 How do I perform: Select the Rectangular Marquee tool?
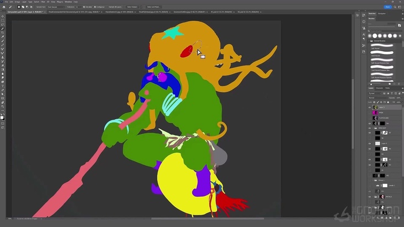coord(3,20)
